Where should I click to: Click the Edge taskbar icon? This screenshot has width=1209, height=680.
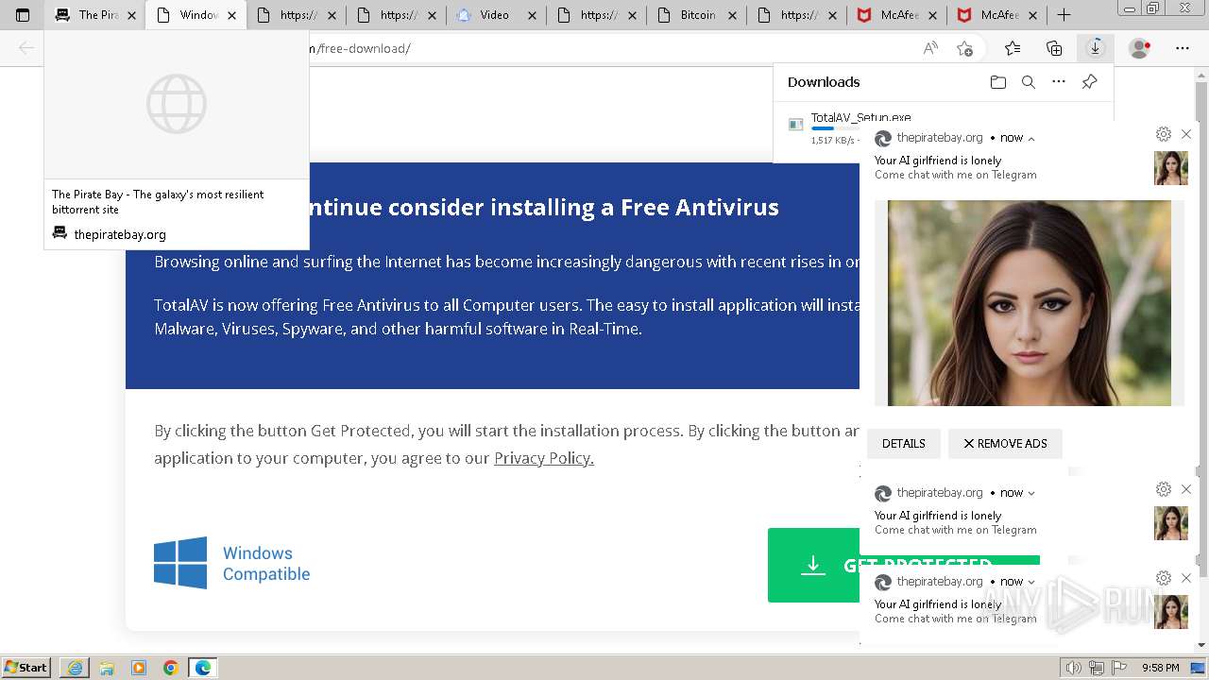pos(203,668)
